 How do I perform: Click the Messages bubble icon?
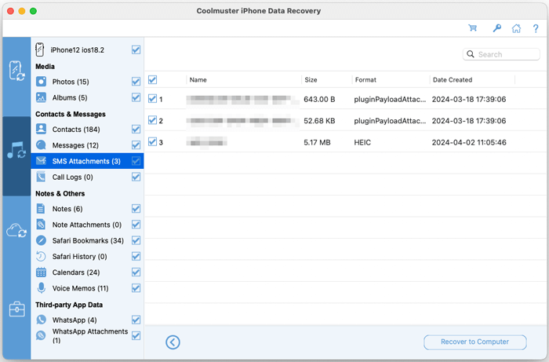coord(41,145)
